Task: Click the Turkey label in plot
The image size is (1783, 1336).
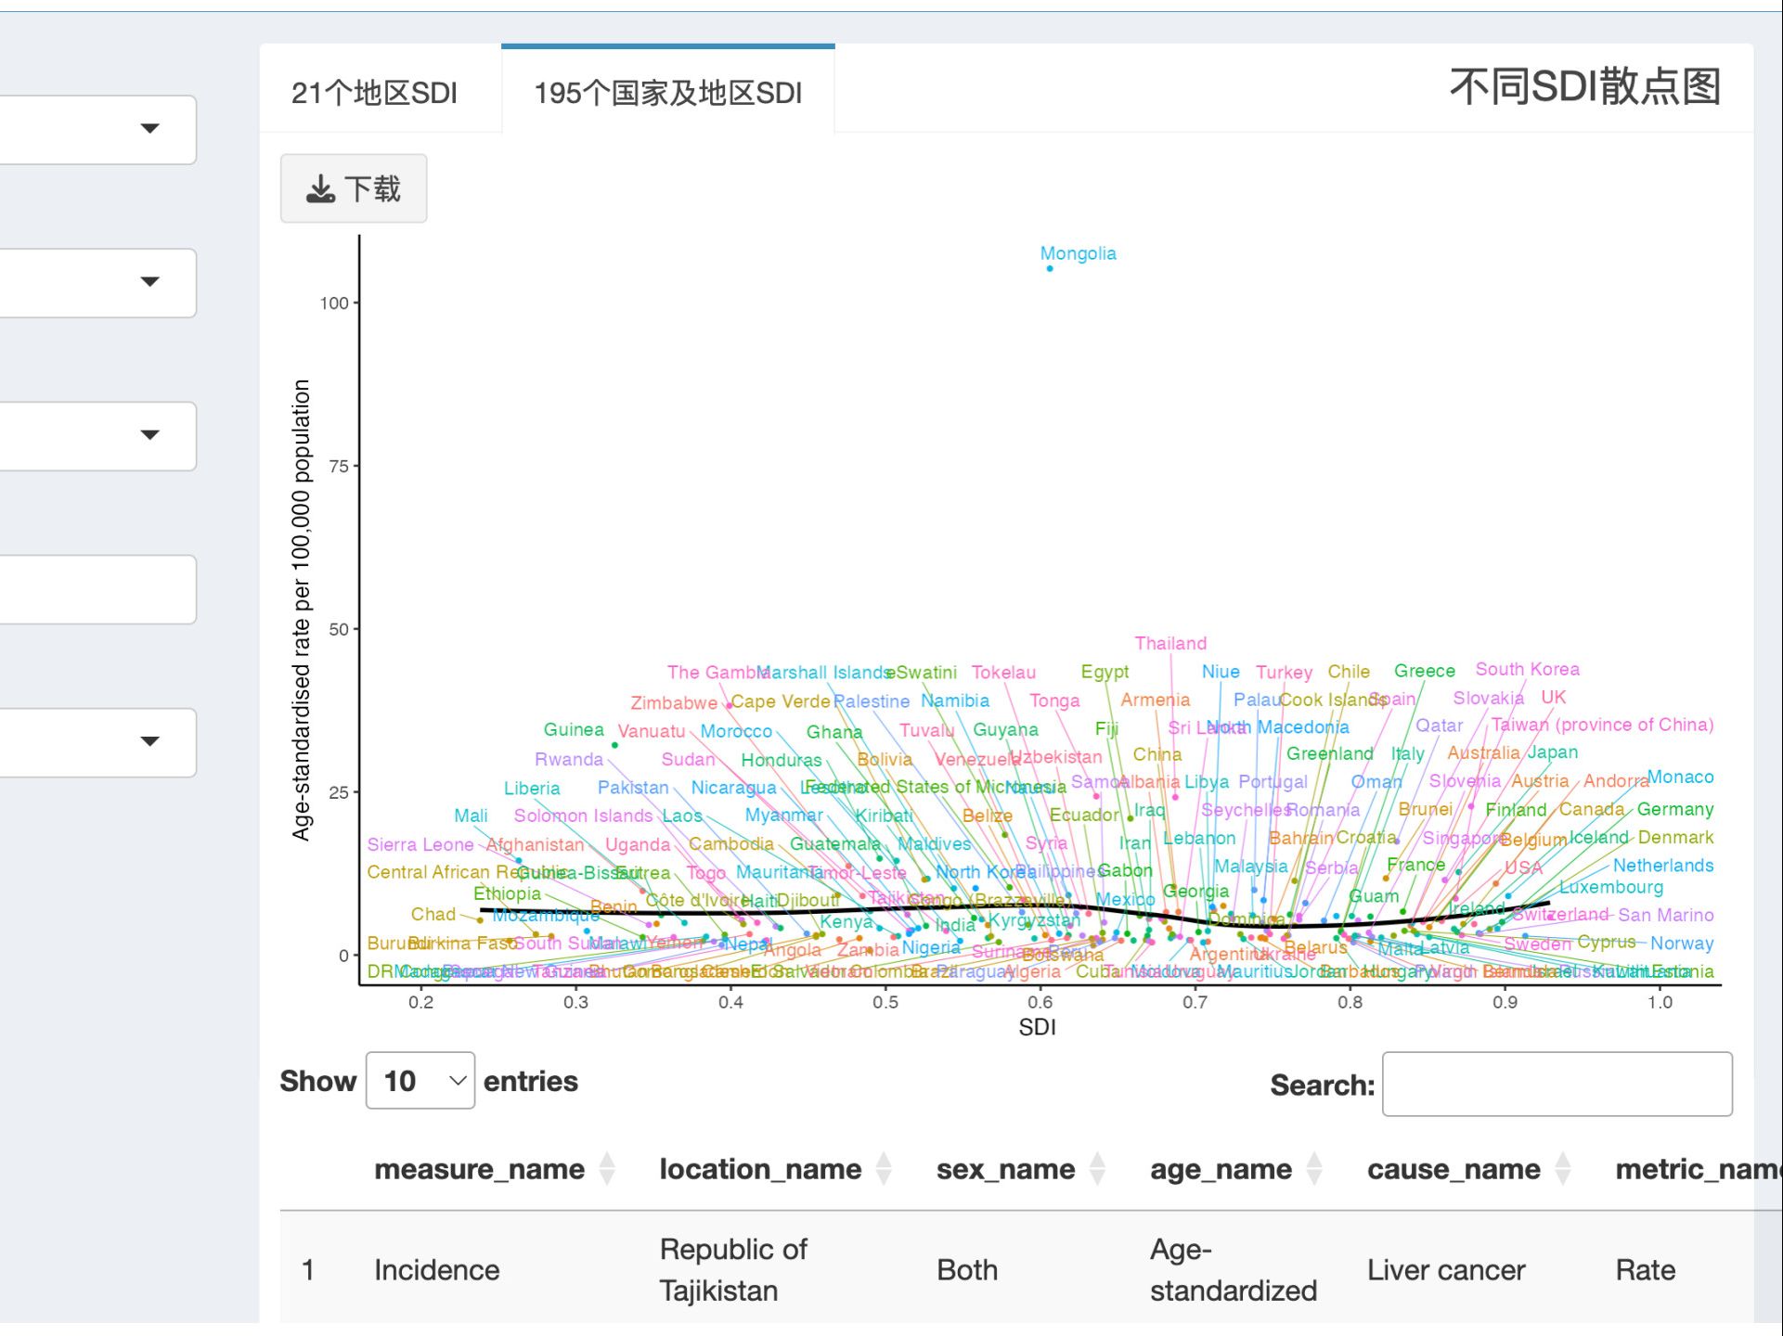Action: point(1284,672)
